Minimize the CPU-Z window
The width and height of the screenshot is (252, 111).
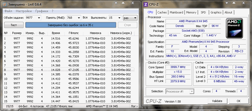click(x=227, y=3)
